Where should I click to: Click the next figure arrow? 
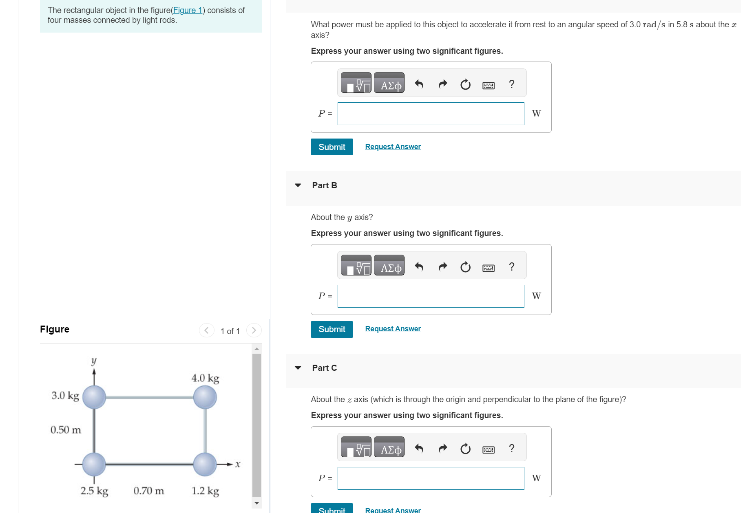(254, 330)
